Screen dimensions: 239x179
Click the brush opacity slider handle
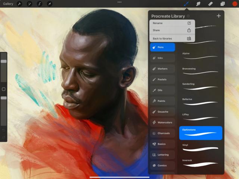pos(3,98)
